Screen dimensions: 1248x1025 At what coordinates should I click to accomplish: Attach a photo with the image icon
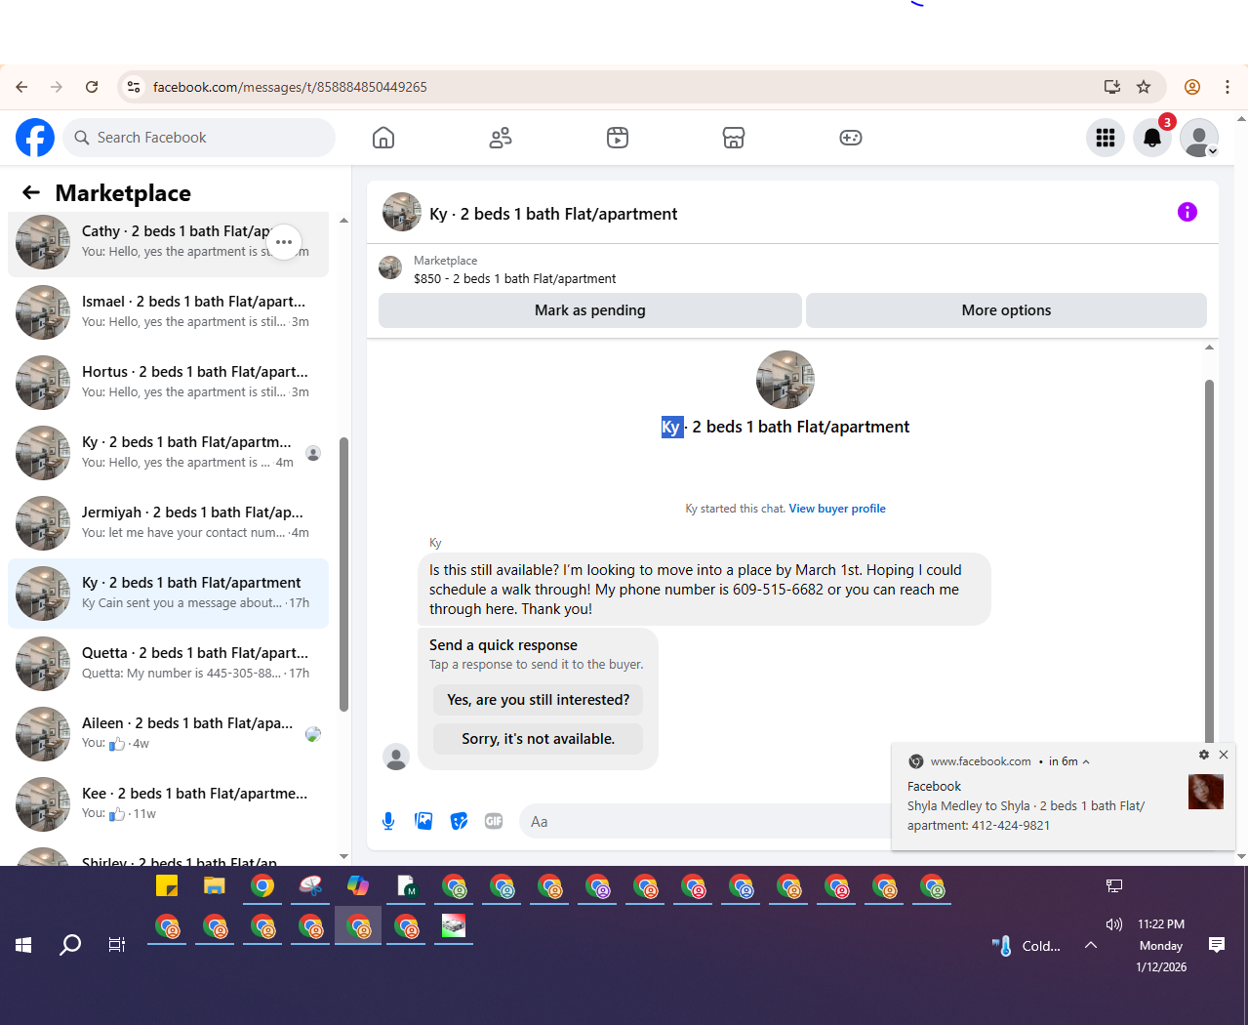click(x=423, y=821)
